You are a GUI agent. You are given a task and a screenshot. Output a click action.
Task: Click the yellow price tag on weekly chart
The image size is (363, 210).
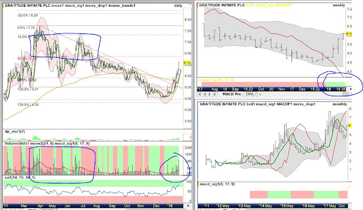(349, 34)
